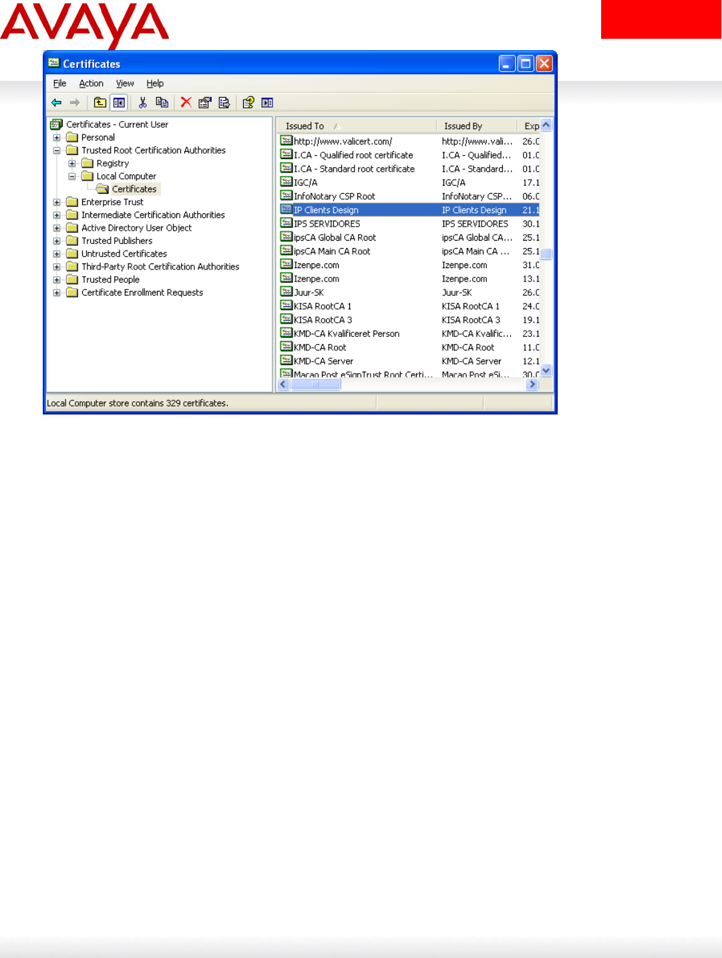
Task: Select the KMD-CA Server certificate
Action: click(x=409, y=361)
